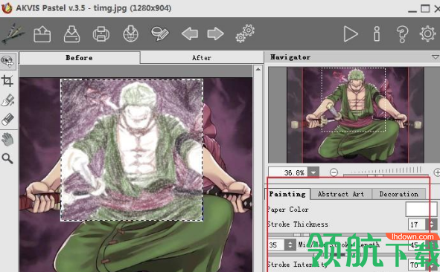Save the image to disk
Screen dimensions: 440x272
(71, 34)
